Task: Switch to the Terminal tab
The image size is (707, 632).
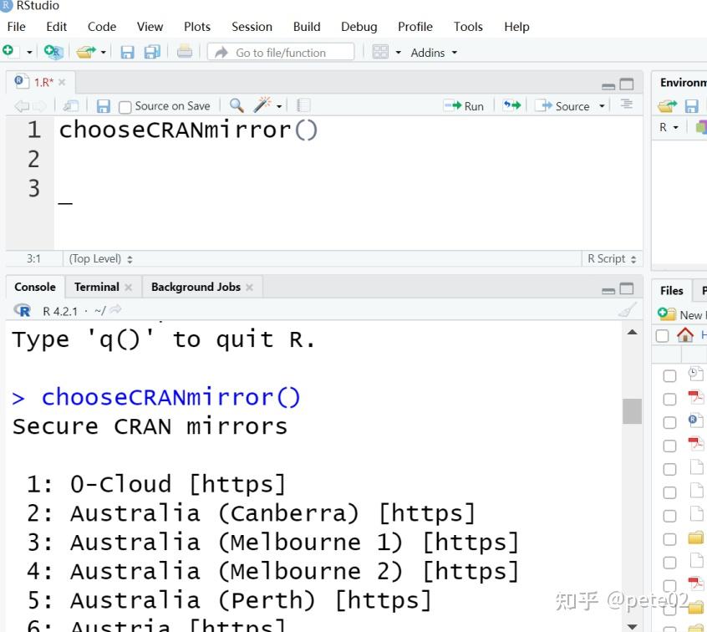Action: point(96,287)
